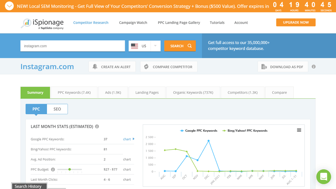
Task: Click the compare competitor refresh icon
Action: (x=146, y=67)
